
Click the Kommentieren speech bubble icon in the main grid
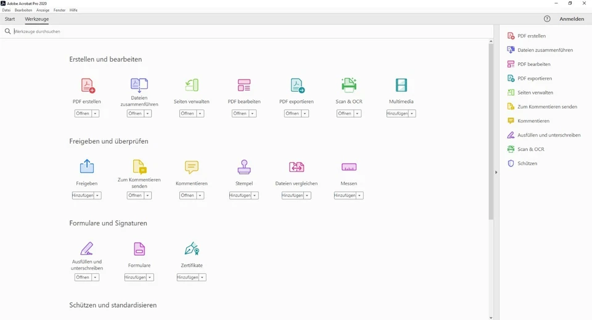pos(192,167)
